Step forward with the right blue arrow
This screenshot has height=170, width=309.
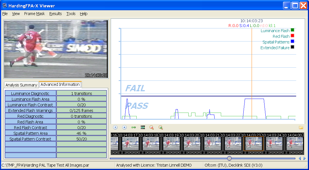coord(304,158)
